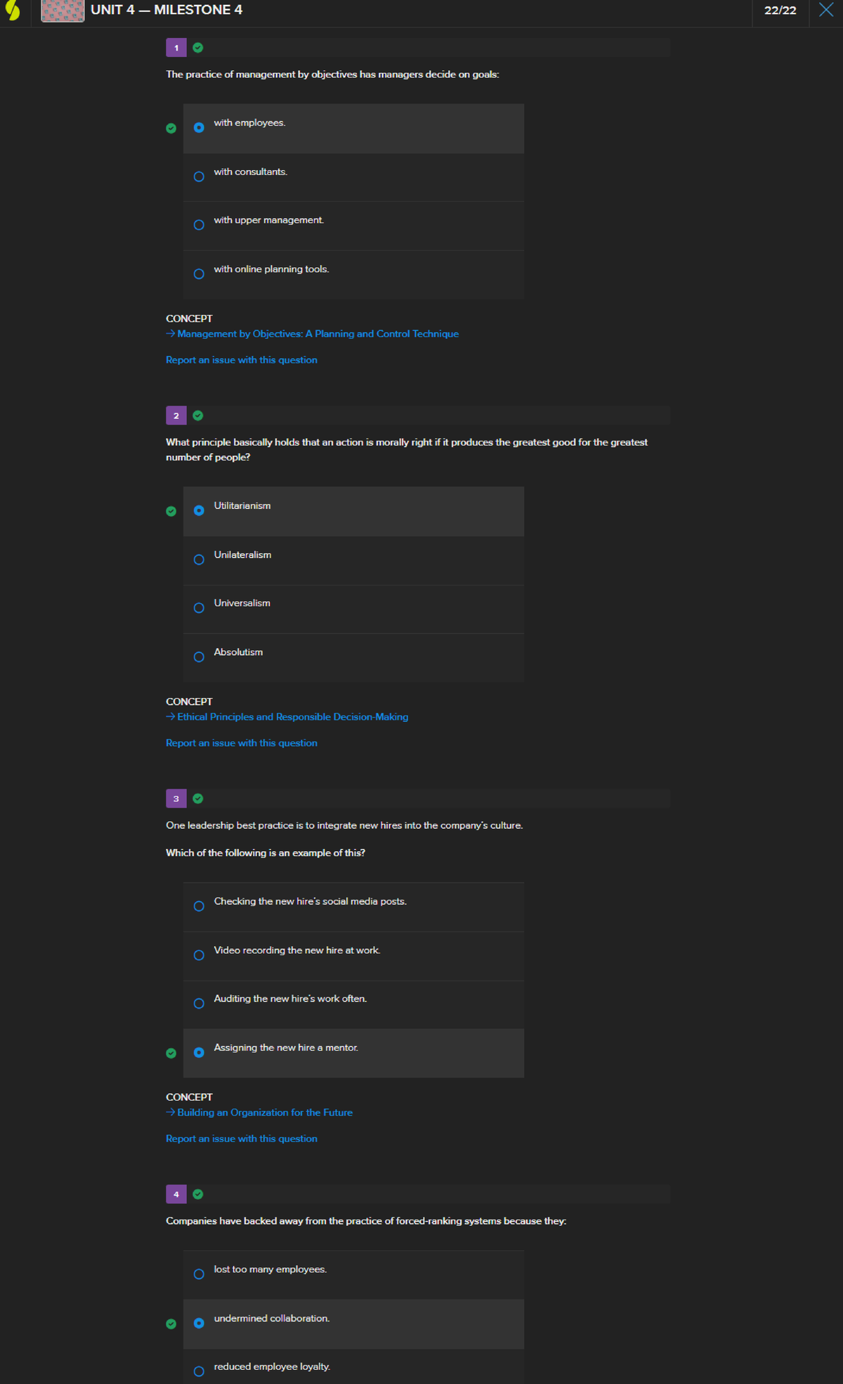Click the course thumbnail beside Unit 4 title
This screenshot has width=843, height=1384.
[63, 11]
